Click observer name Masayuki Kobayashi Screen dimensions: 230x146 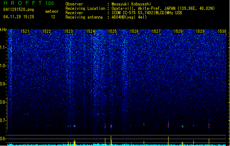(x=131, y=4)
